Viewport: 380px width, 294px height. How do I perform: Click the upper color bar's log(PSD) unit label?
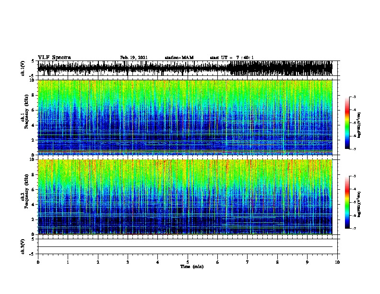(359, 125)
